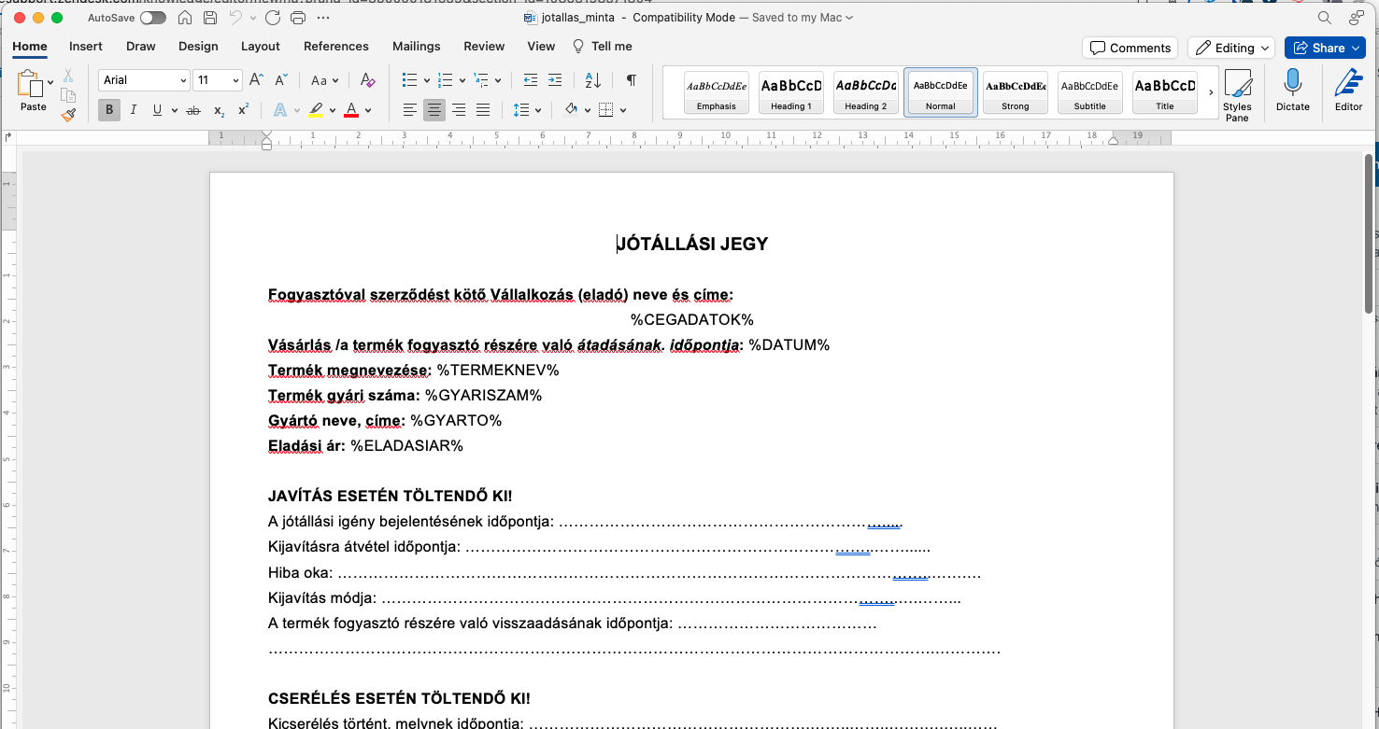Apply yellow text highlight color

(316, 110)
